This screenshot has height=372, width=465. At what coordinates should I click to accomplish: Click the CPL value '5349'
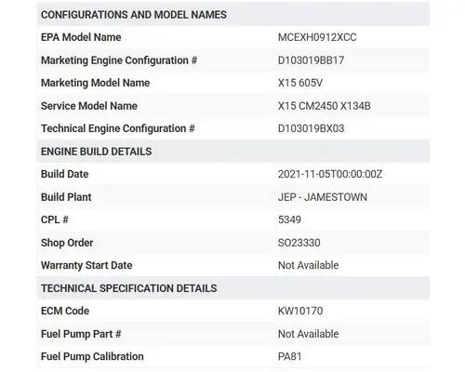click(289, 219)
